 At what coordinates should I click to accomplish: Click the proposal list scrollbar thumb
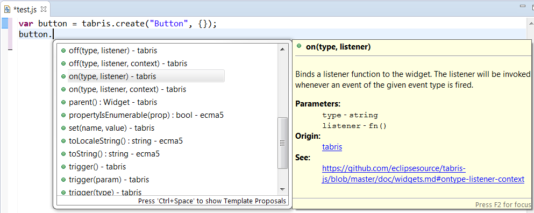click(x=282, y=143)
